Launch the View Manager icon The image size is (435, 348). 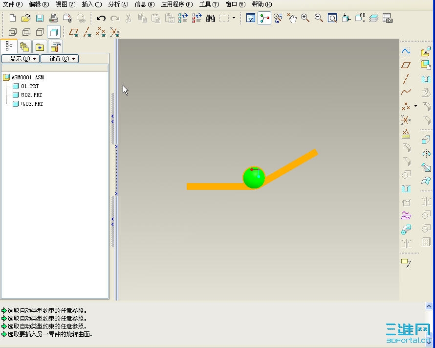[388, 18]
